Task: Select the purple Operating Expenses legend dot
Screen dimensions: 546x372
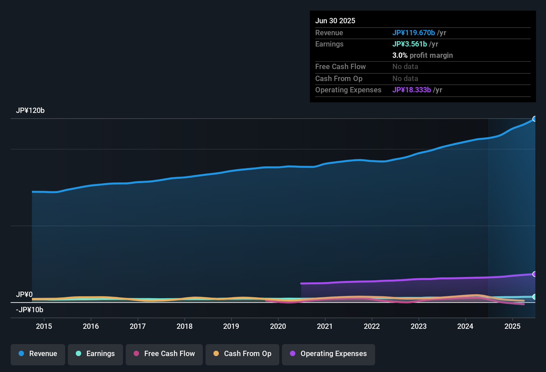Action: point(292,354)
